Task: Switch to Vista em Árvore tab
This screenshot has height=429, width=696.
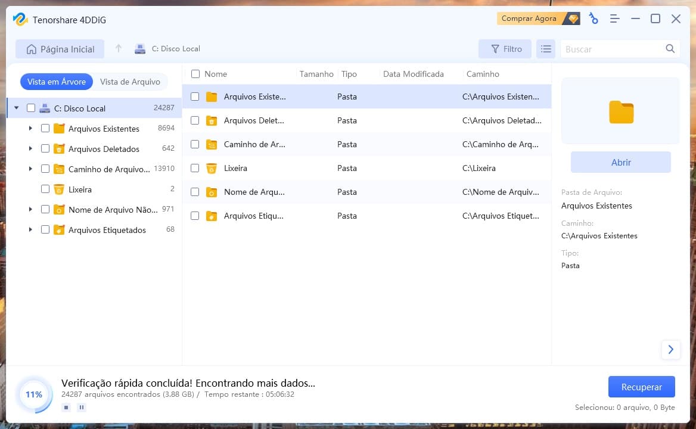Action: pyautogui.click(x=57, y=82)
